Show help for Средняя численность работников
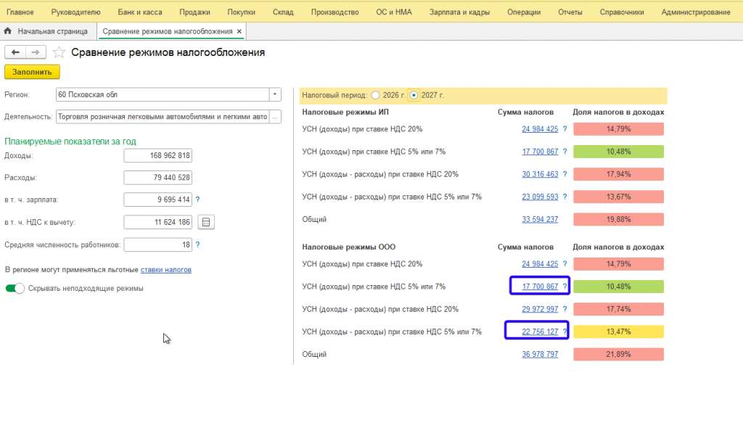743x428 pixels. coord(197,244)
